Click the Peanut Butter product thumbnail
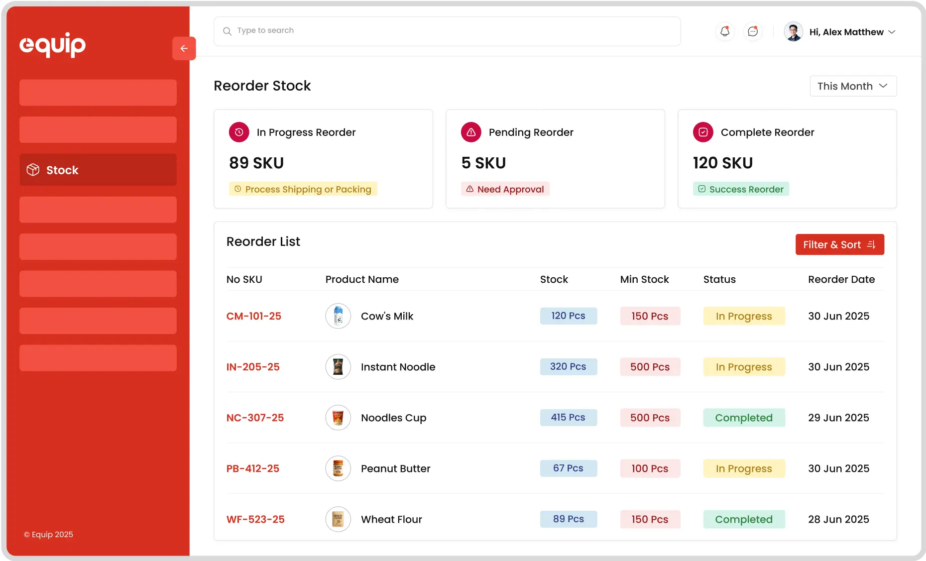Viewport: 926px width, 561px height. [338, 468]
